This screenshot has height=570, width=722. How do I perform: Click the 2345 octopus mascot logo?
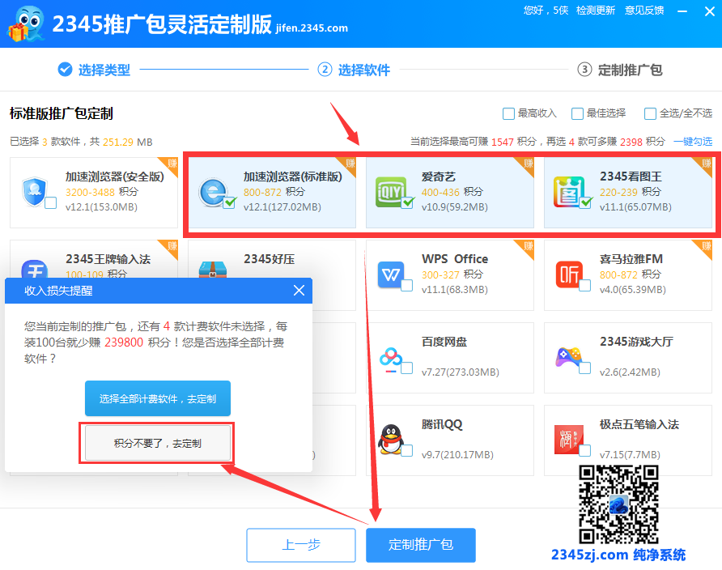pos(26,24)
